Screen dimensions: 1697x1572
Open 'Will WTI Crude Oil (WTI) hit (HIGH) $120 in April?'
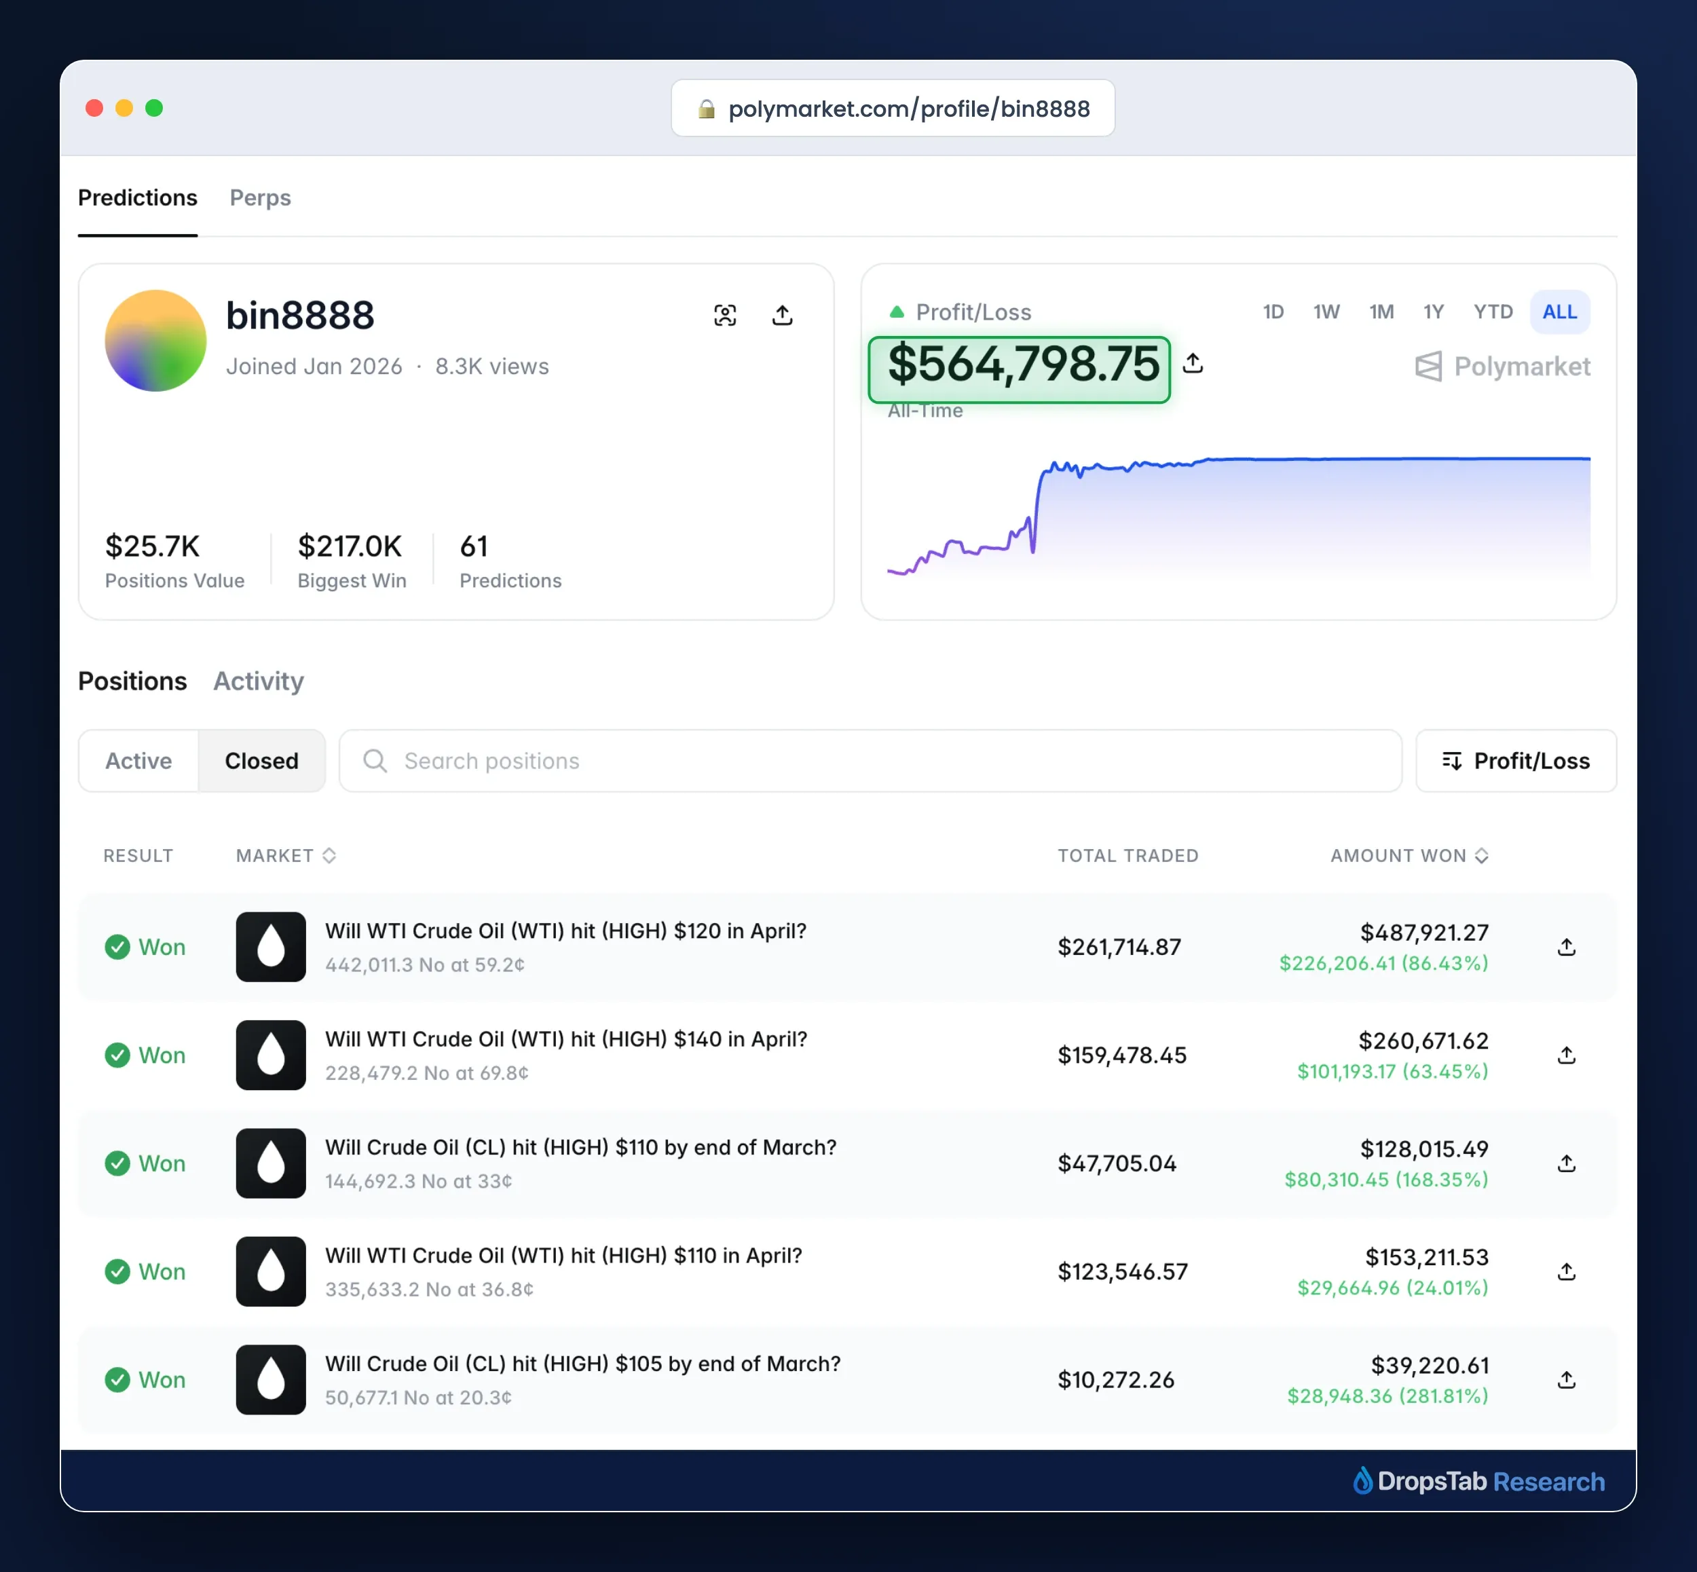565,931
